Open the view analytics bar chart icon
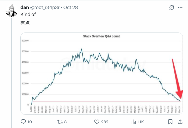Screen dimensions: 188x128 pyautogui.click(x=134, y=122)
